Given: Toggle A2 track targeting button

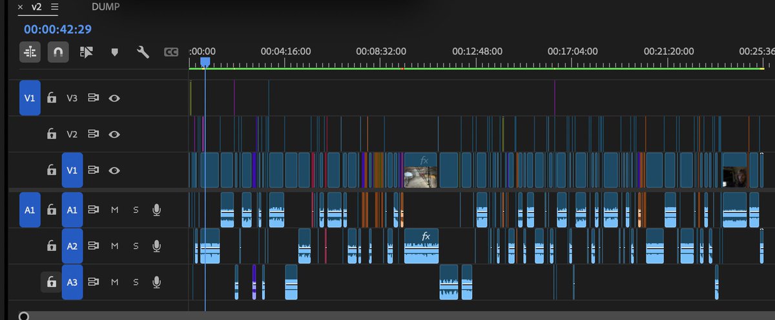Looking at the screenshot, I should [72, 246].
